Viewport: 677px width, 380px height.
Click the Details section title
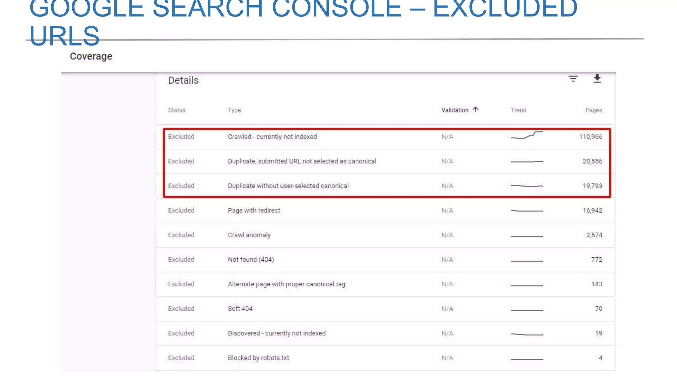pos(183,80)
